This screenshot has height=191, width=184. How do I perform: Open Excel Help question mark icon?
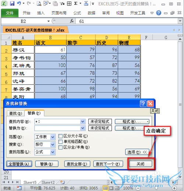159,13
